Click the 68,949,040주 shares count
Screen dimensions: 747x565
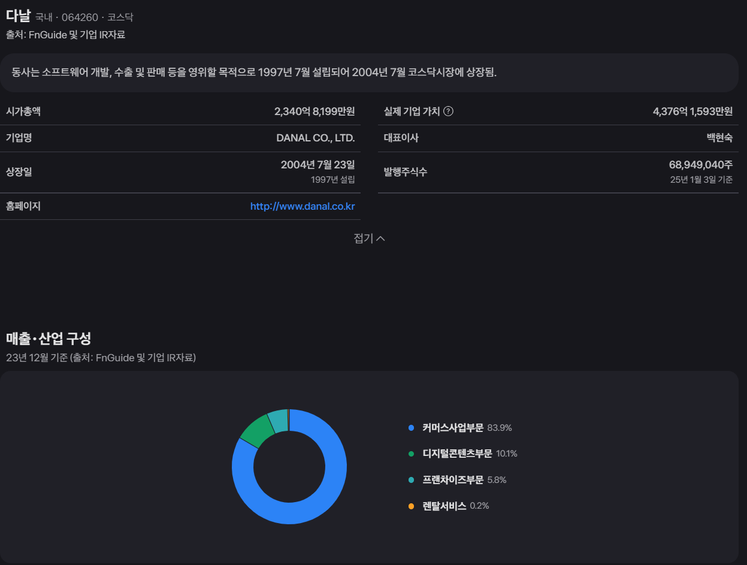(x=701, y=165)
